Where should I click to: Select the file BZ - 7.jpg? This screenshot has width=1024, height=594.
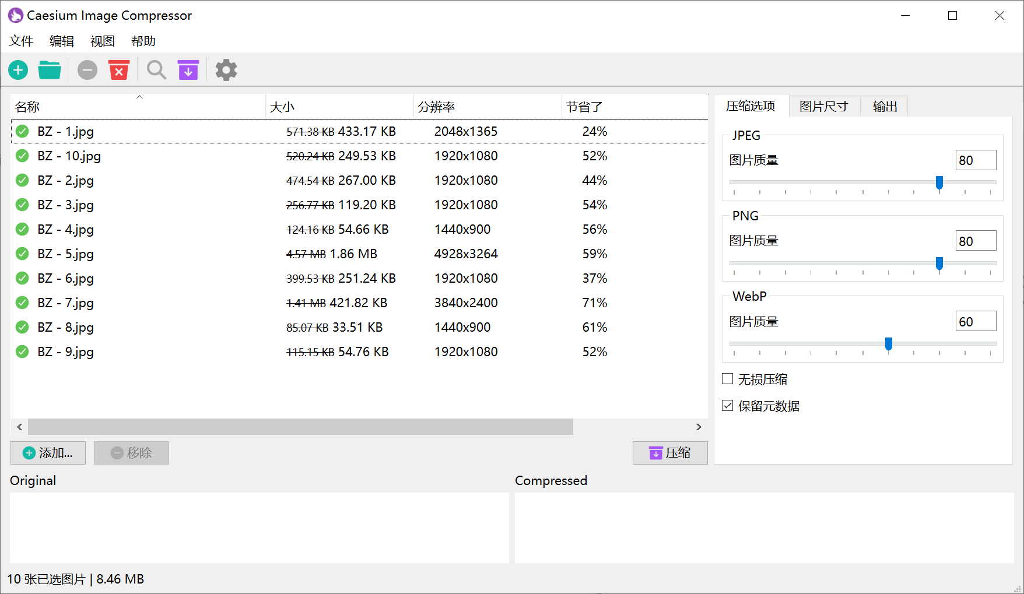click(65, 303)
